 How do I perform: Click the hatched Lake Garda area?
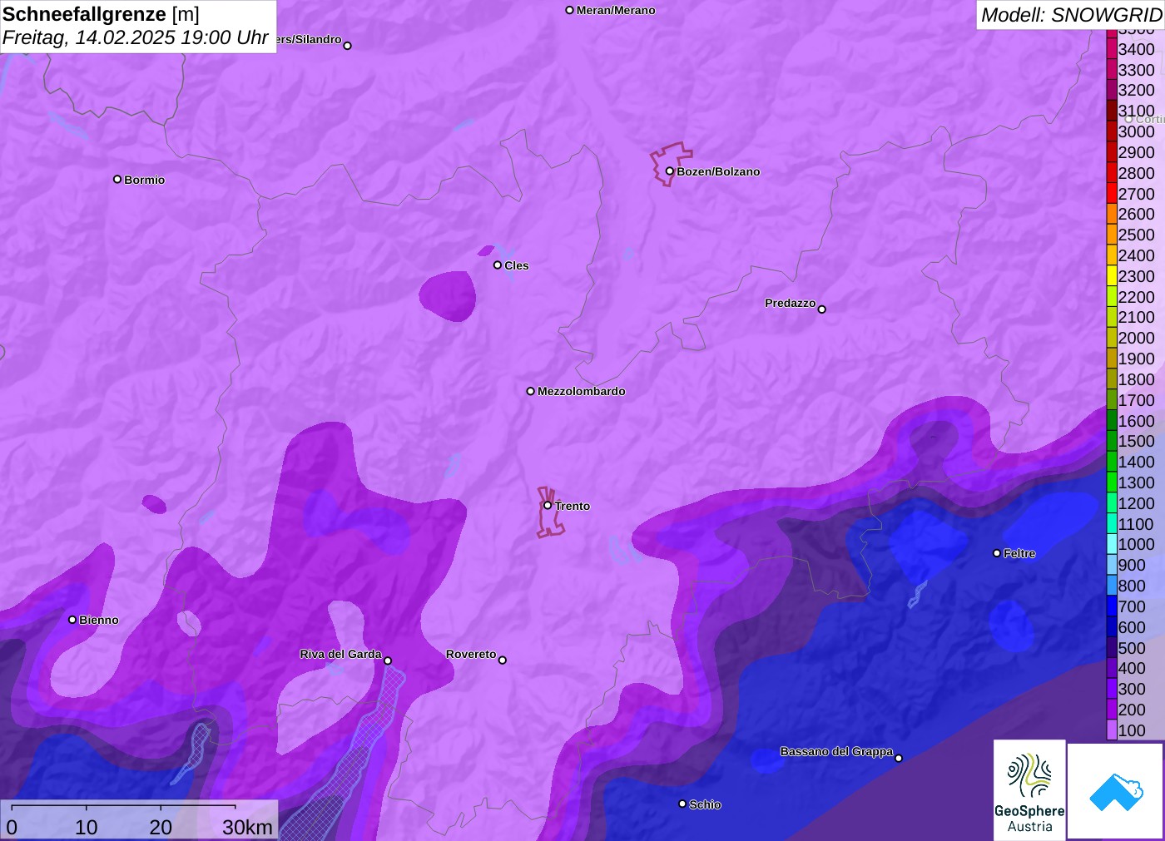click(x=349, y=761)
